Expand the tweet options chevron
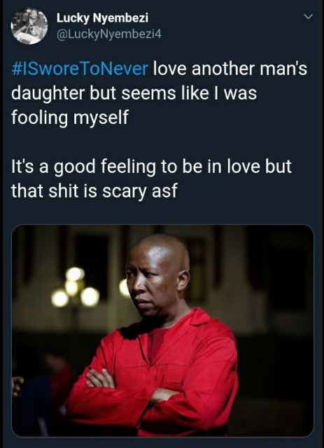The height and width of the screenshot is (448, 324). click(x=308, y=17)
